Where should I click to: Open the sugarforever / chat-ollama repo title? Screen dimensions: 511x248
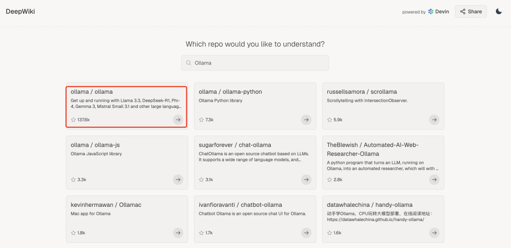click(235, 145)
